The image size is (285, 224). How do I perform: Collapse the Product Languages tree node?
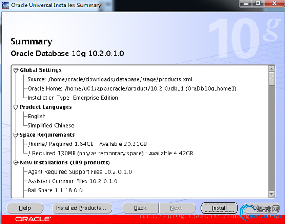16,107
